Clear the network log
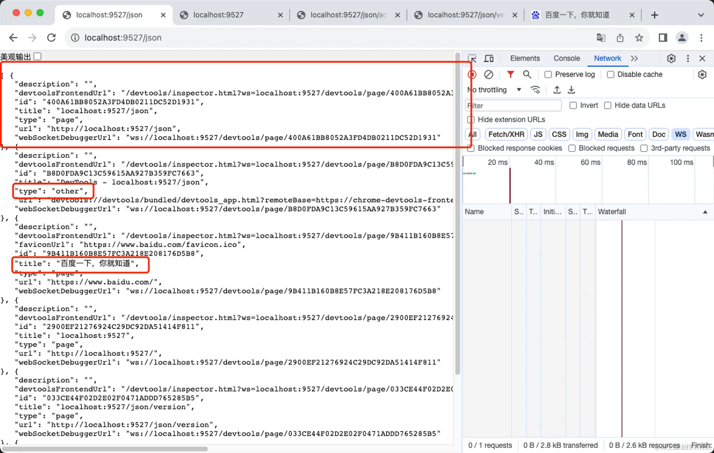 tap(488, 75)
